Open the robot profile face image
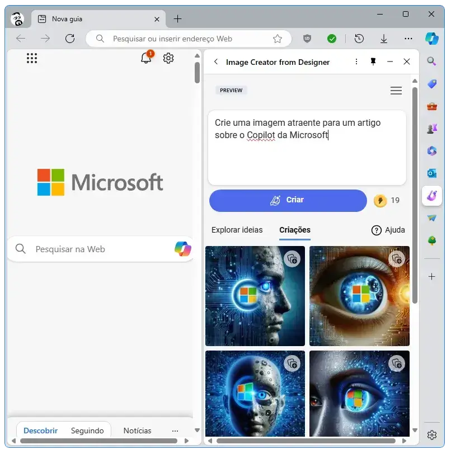The image size is (451, 454). pyautogui.click(x=255, y=296)
